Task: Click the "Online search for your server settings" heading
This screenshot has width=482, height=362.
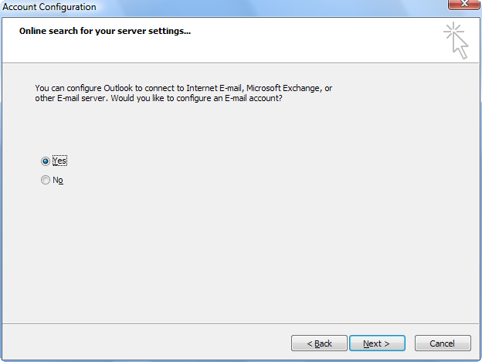Action: 105,31
